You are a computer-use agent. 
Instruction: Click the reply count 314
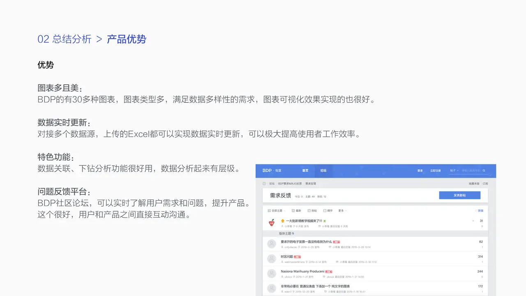pyautogui.click(x=480, y=257)
